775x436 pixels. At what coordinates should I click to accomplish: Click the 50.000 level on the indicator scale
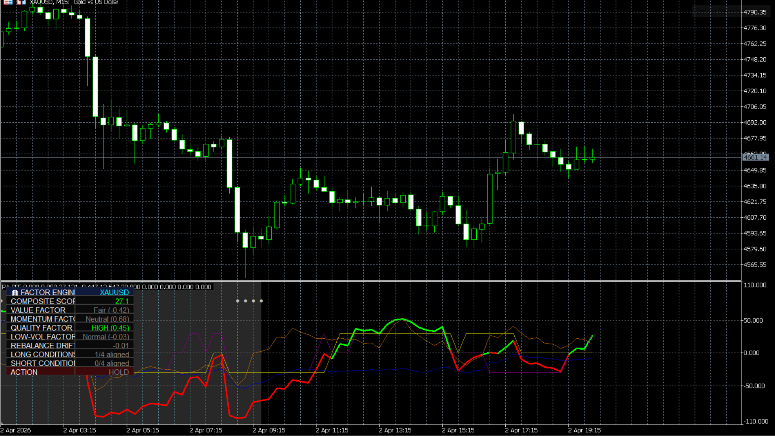(x=753, y=321)
